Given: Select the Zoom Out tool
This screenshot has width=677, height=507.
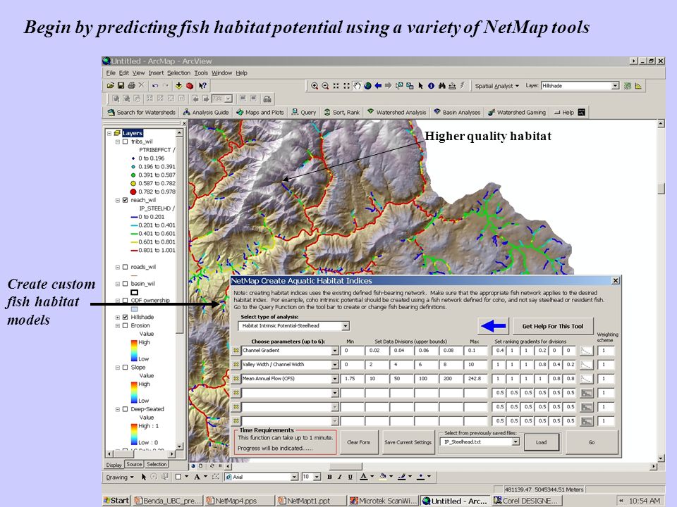Looking at the screenshot, I should click(x=325, y=86).
